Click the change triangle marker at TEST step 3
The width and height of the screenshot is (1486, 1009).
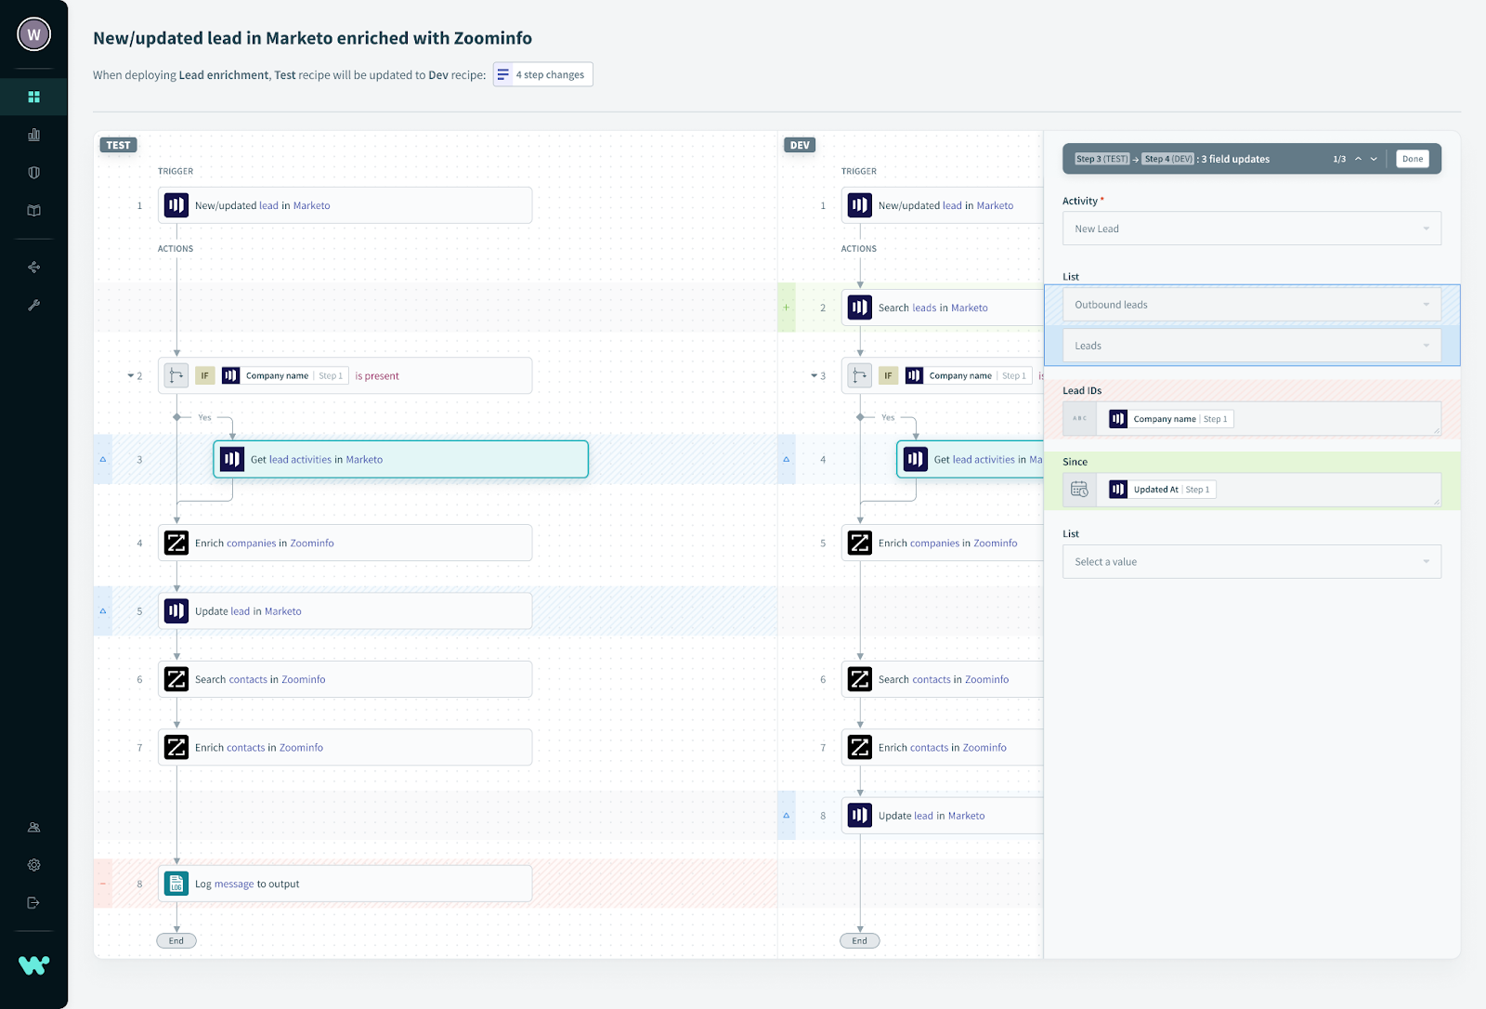tap(103, 459)
